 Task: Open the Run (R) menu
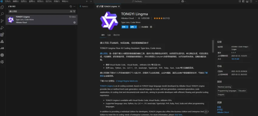click(x=49, y=1)
